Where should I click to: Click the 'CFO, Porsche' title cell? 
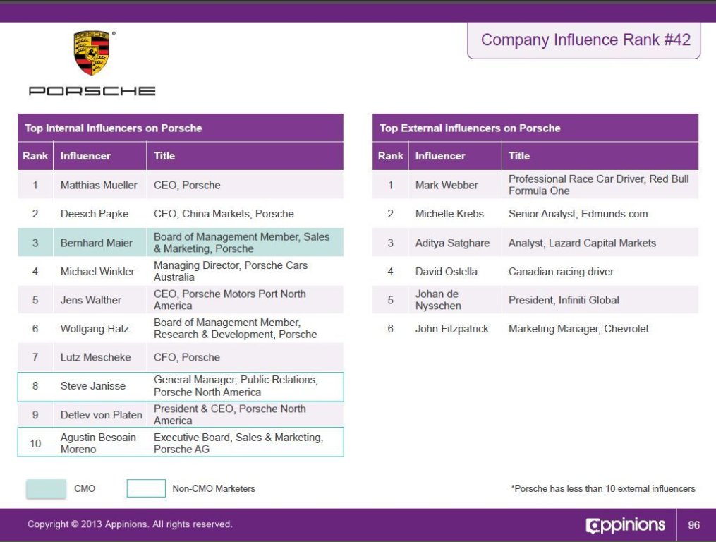245,357
